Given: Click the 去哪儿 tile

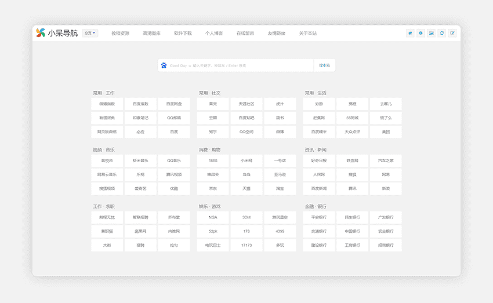Looking at the screenshot, I should [386, 104].
